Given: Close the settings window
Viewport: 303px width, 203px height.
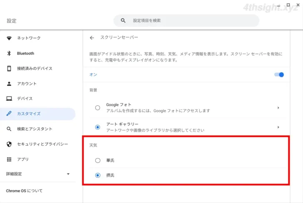Looking at the screenshot, I should 298,5.
